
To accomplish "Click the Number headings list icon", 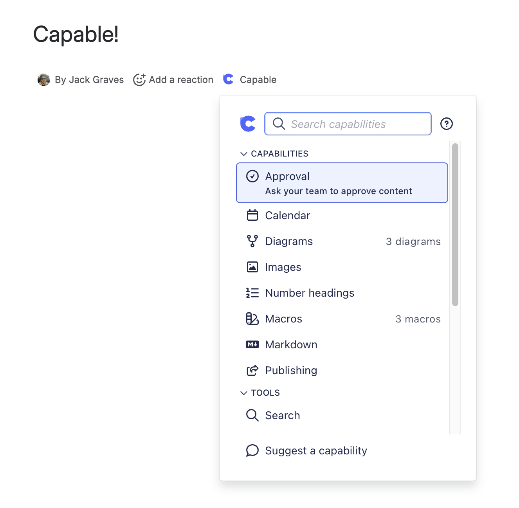I will coord(252,293).
